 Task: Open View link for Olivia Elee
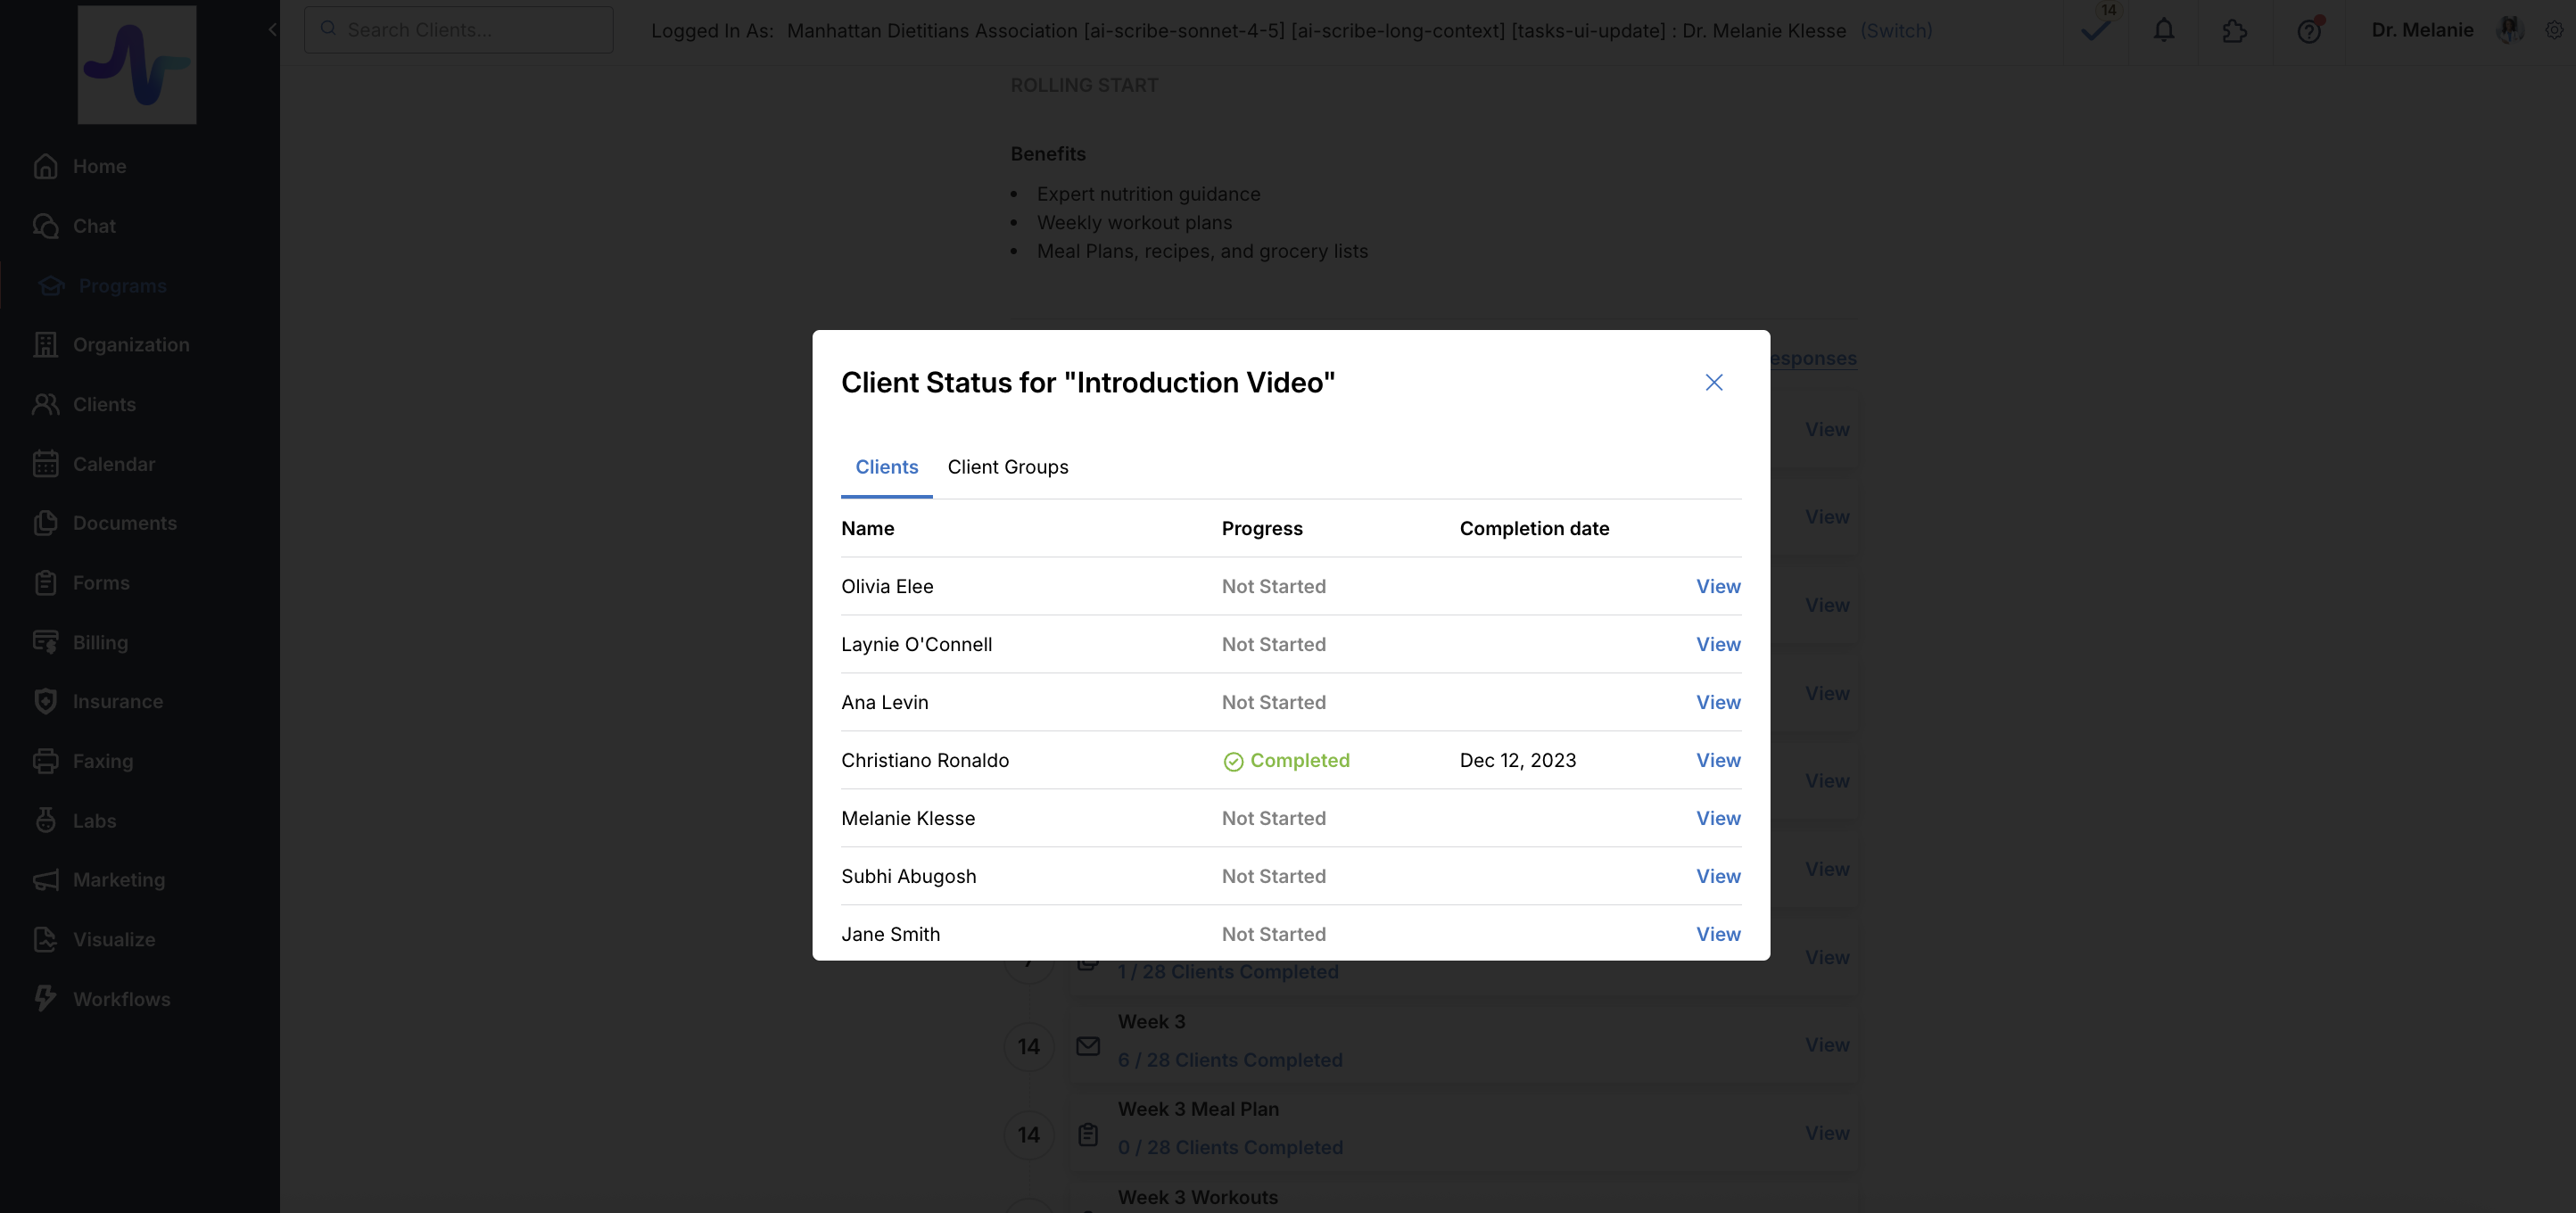[1717, 587]
